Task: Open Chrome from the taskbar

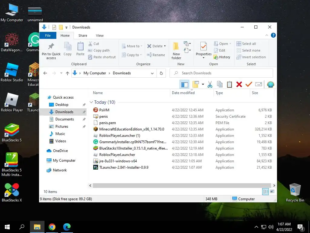Action: pyautogui.click(x=52, y=227)
